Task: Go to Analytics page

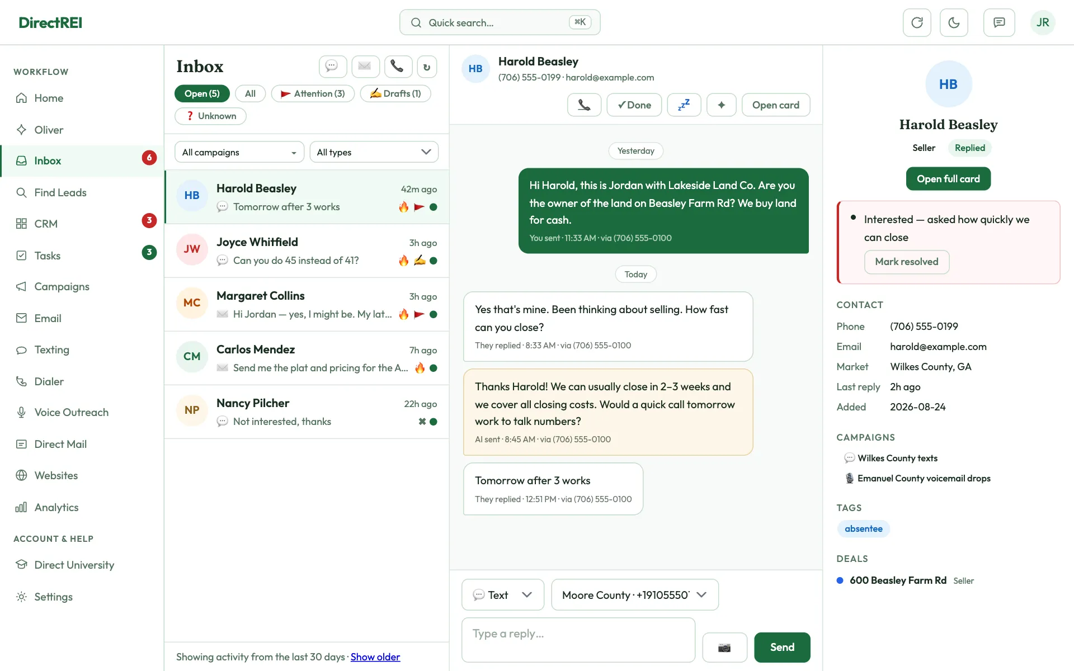Action: [82, 507]
